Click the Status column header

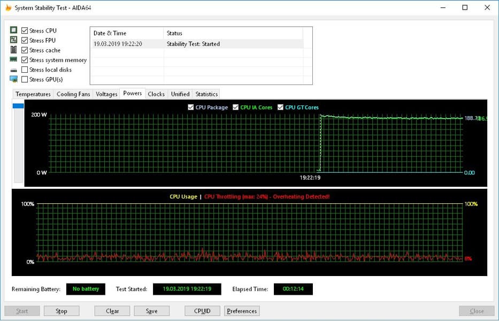[233, 33]
